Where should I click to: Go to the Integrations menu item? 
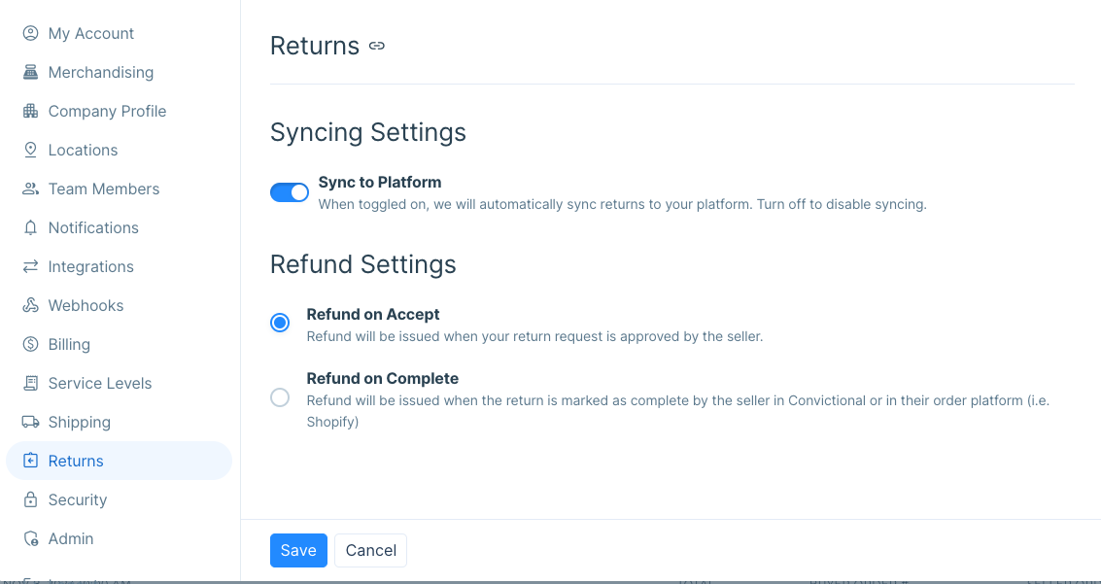(91, 266)
